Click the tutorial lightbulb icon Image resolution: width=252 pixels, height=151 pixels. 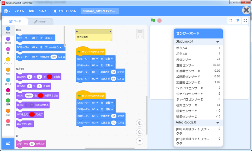55,11
